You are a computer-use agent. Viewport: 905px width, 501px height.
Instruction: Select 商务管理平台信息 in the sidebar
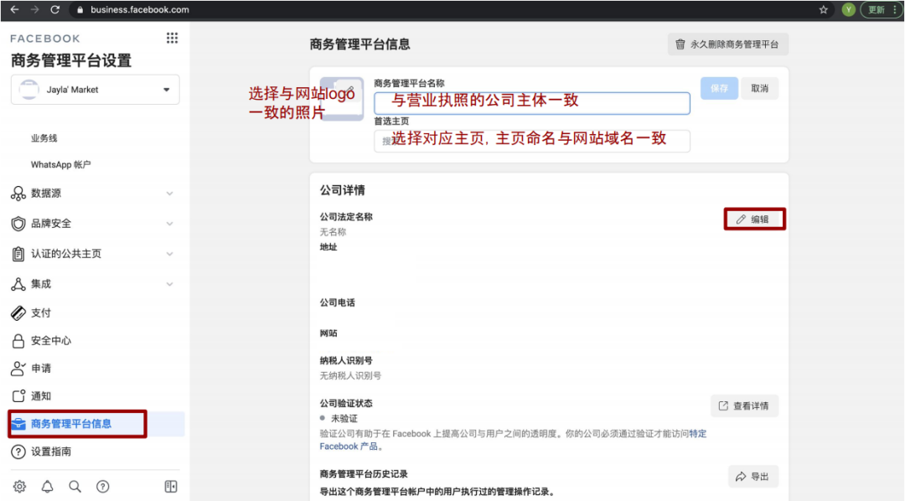click(x=77, y=424)
